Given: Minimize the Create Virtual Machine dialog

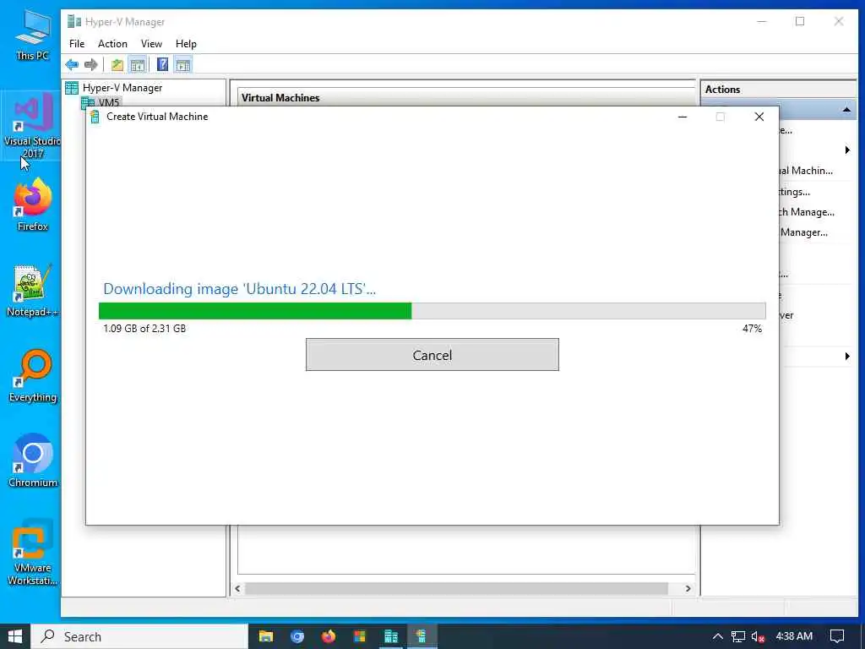Looking at the screenshot, I should pos(683,117).
